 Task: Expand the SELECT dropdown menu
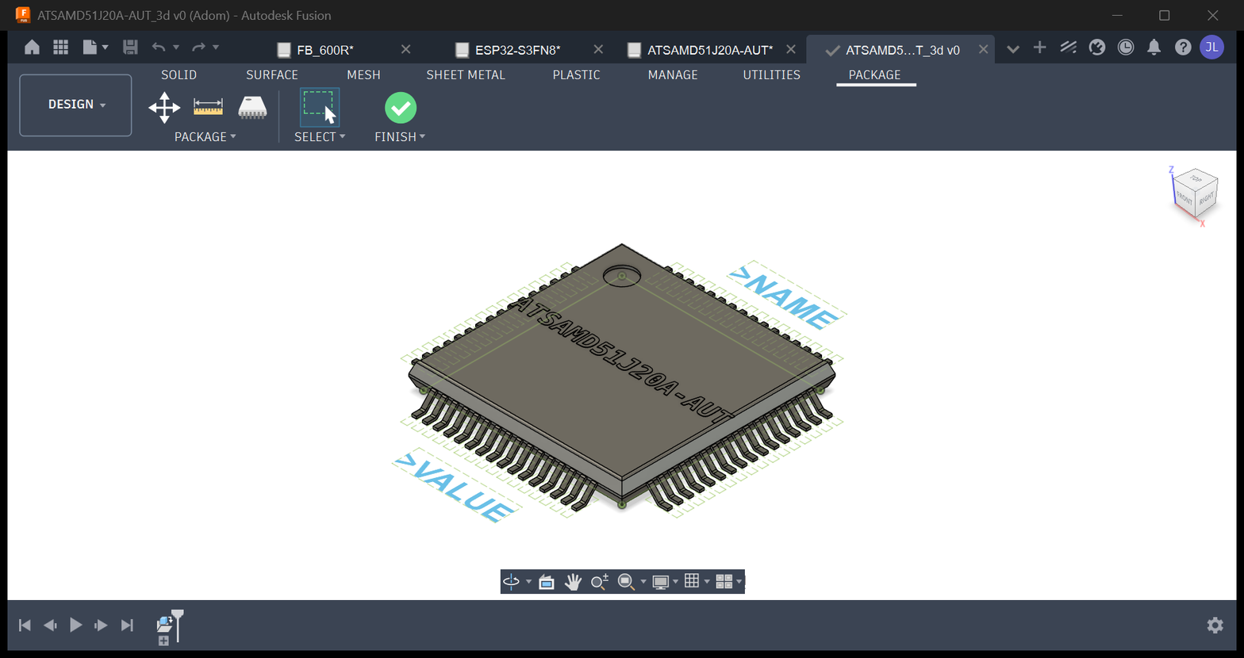(x=320, y=137)
